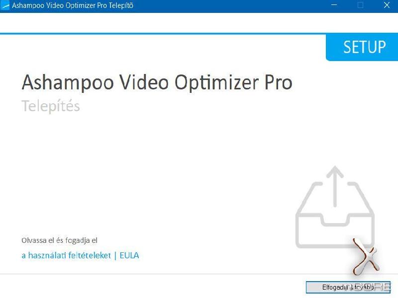This screenshot has width=398, height=298.
Task: Click the SETUP banner label
Action: click(x=365, y=47)
